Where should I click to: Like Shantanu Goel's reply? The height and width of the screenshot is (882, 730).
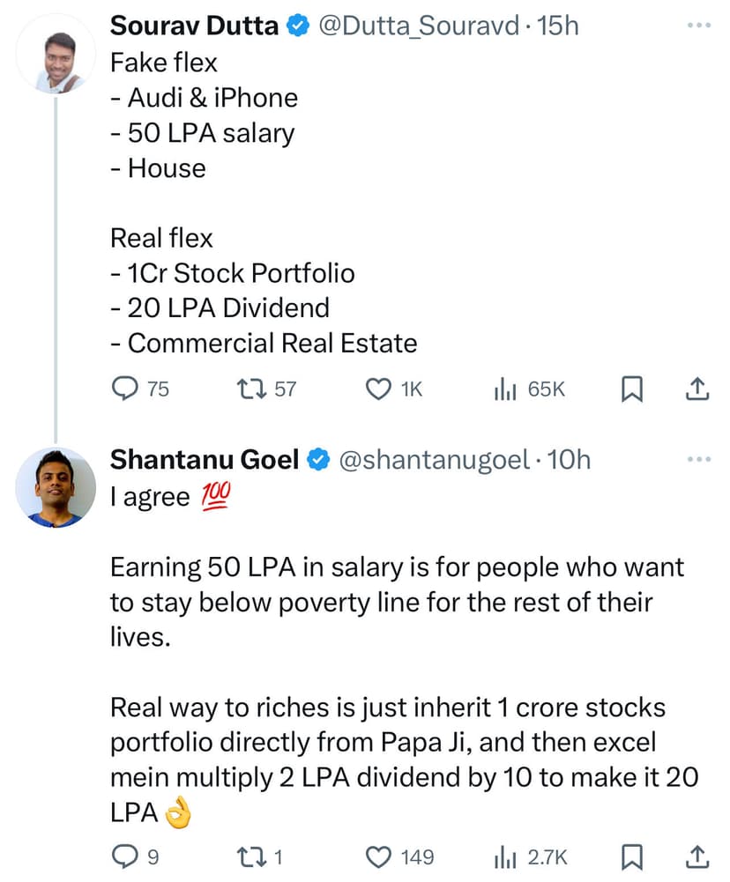pyautogui.click(x=377, y=856)
